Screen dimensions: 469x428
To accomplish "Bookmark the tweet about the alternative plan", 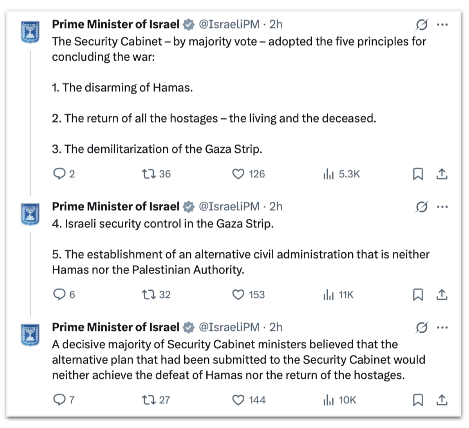I will (417, 400).
